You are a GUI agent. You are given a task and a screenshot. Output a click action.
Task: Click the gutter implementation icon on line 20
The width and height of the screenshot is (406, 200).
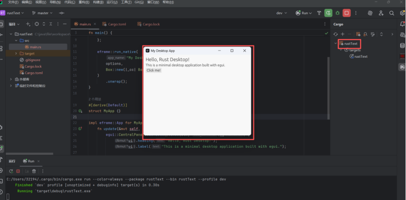[x=80, y=111]
